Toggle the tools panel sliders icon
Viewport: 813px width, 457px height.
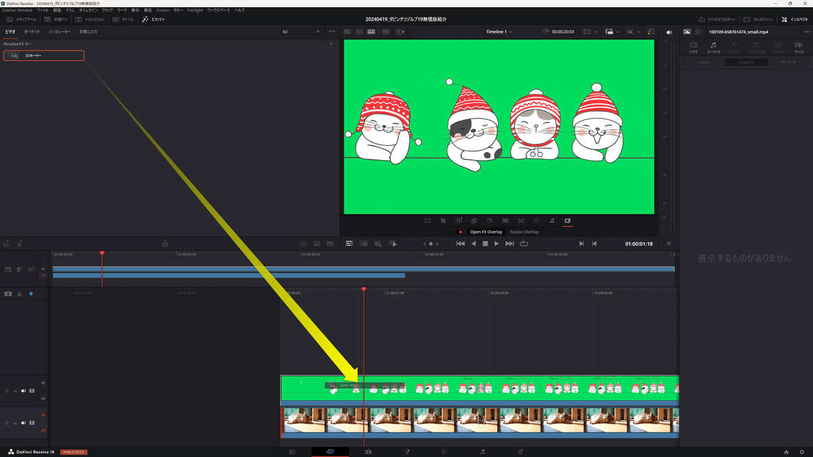[350, 244]
